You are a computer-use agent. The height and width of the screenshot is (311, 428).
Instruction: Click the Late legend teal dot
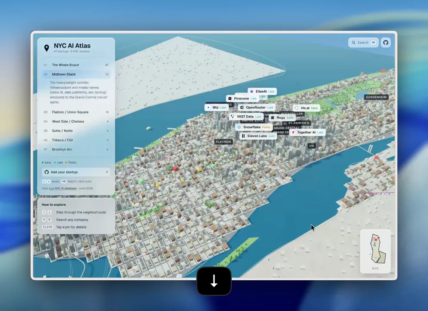click(x=55, y=162)
